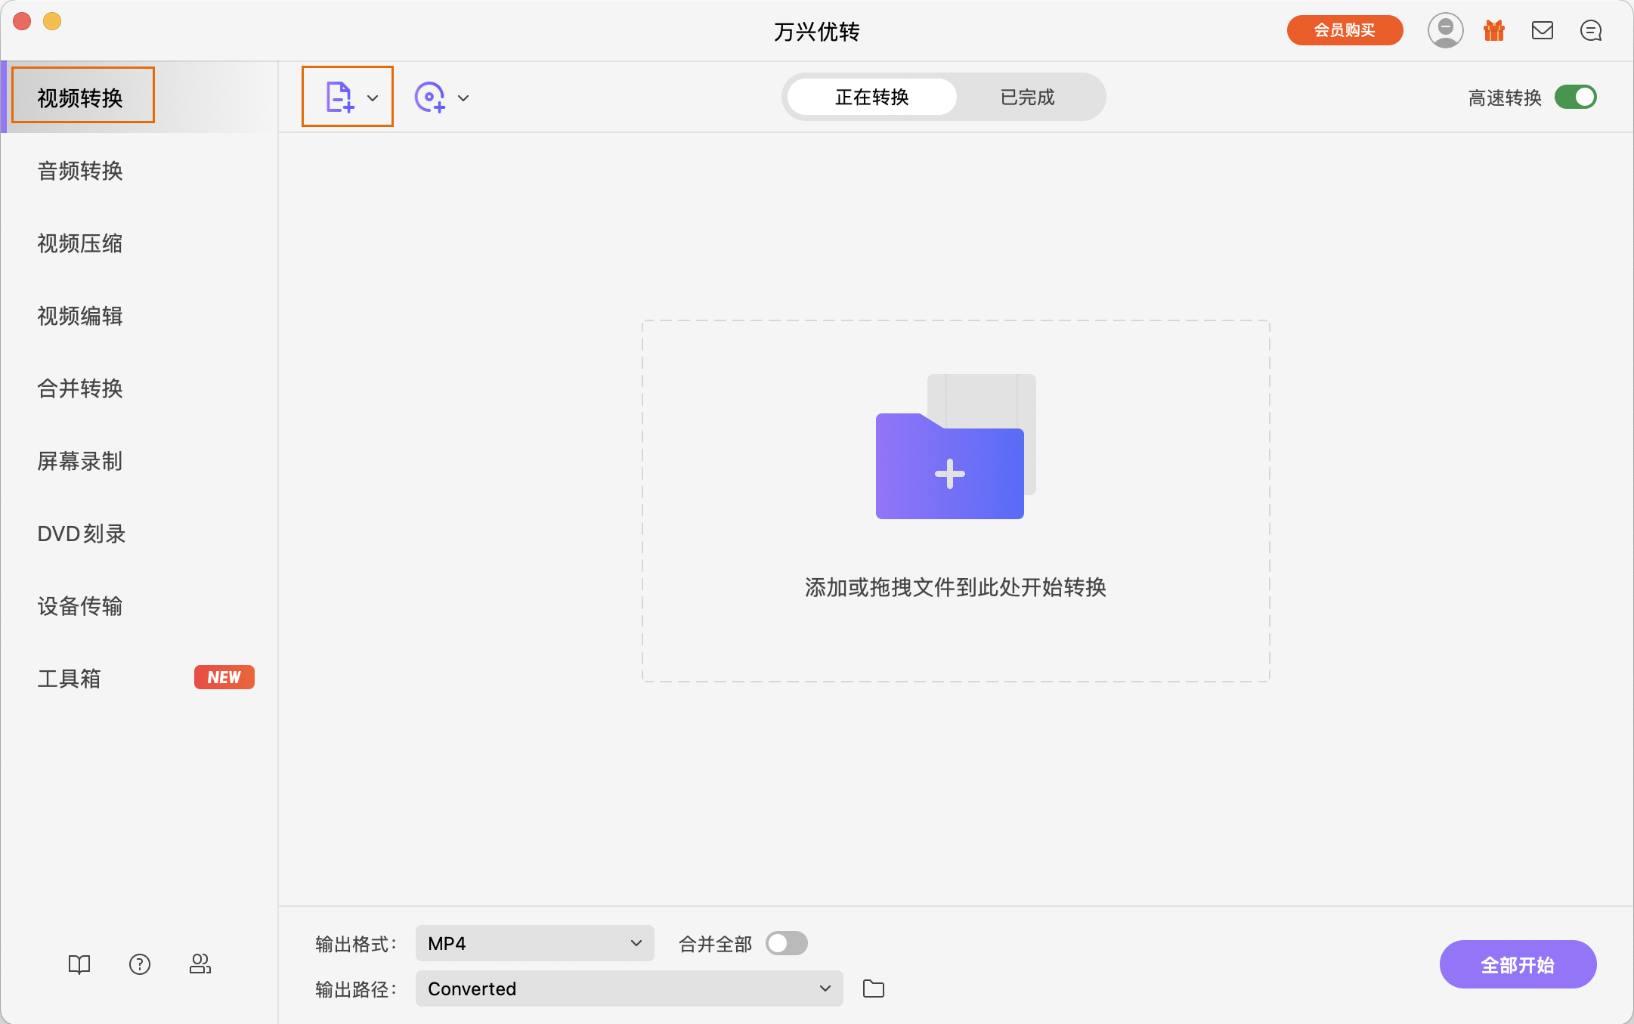This screenshot has height=1024, width=1634.
Task: Open the gift promotion icon
Action: (1493, 30)
